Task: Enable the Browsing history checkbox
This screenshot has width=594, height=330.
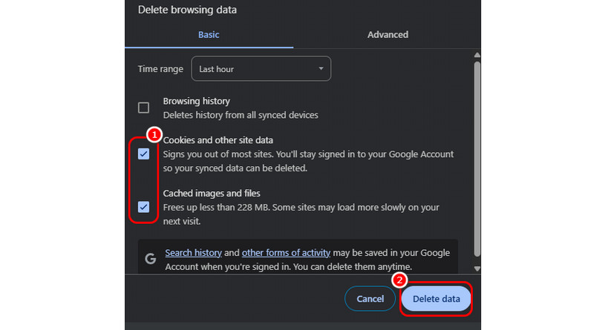Action: 143,108
